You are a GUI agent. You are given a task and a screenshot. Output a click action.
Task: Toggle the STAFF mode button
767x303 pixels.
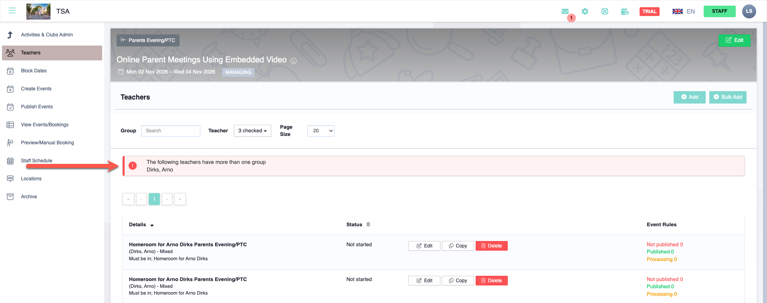click(x=719, y=11)
